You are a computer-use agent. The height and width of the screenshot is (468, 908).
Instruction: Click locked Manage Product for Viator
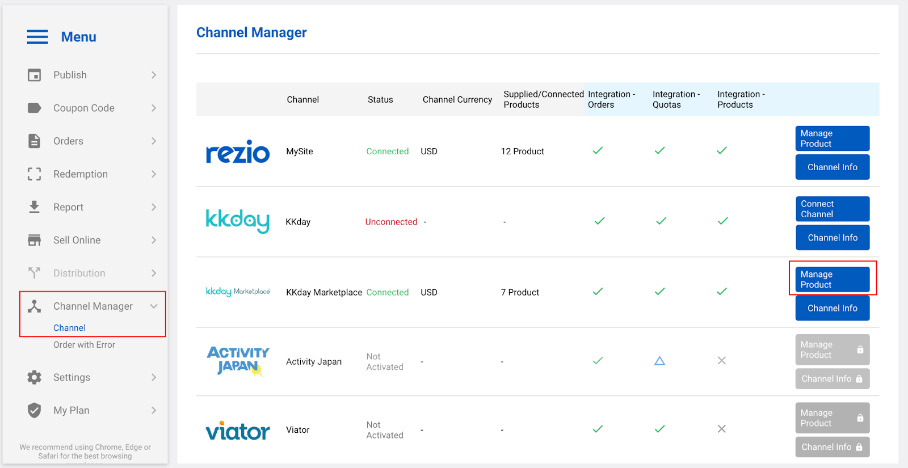point(833,418)
